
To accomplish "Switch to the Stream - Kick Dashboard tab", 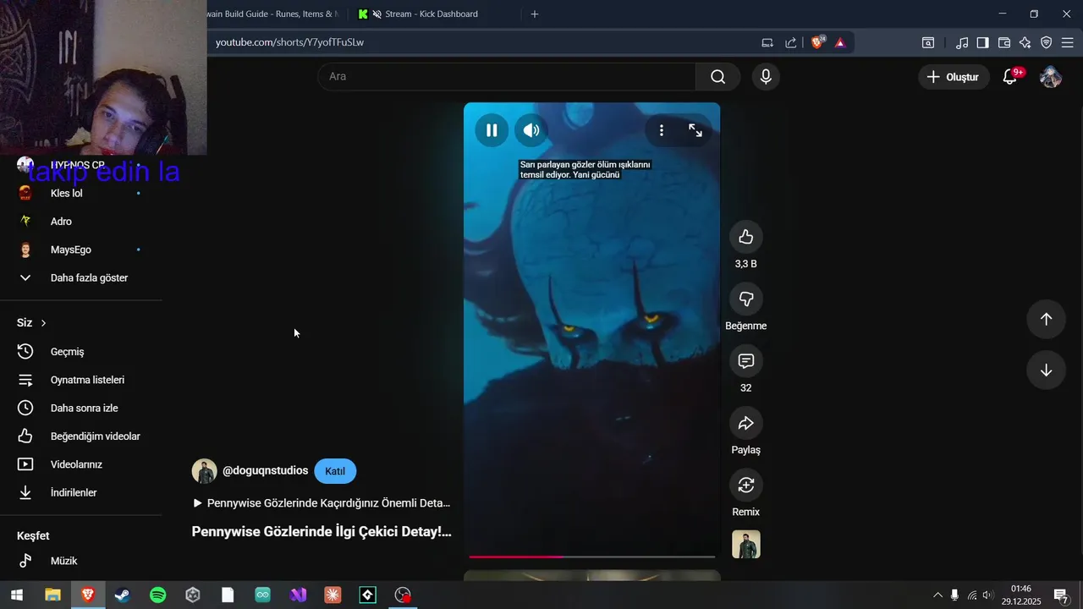I will click(x=431, y=14).
